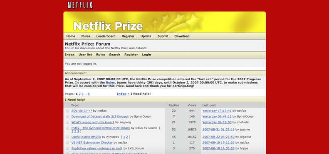
Task: Click the Login link
Action: (x=146, y=55)
